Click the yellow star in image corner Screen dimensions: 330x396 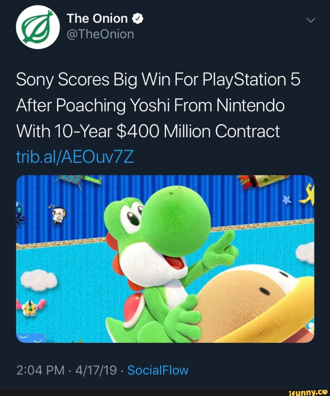(x=309, y=196)
